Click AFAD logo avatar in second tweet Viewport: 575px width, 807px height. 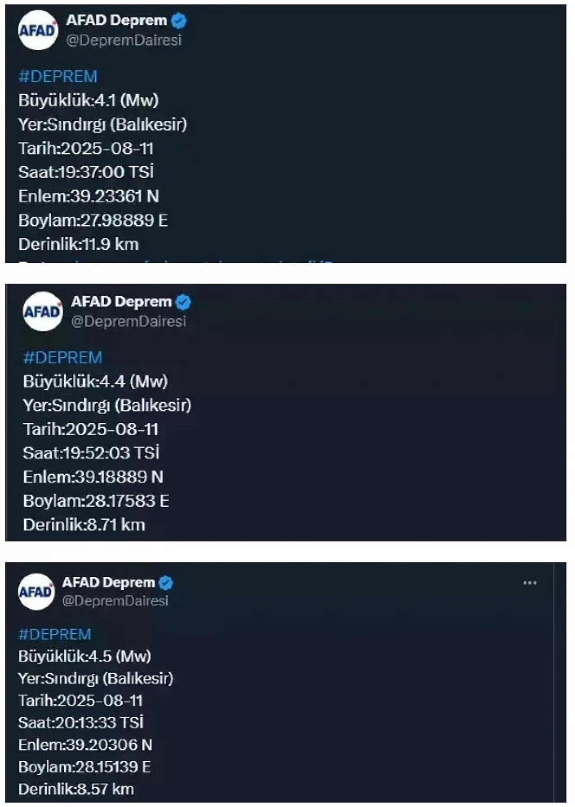tap(43, 311)
